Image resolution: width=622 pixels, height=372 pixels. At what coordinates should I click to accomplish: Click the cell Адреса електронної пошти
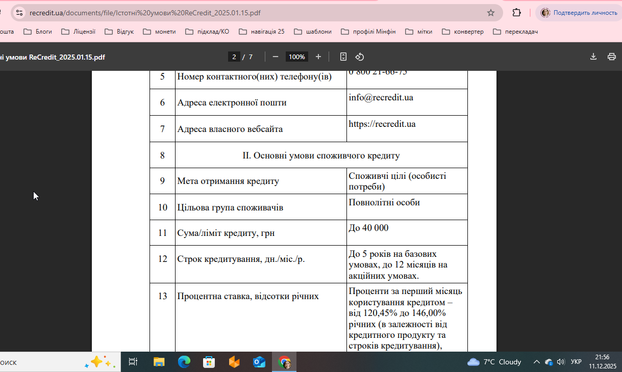261,102
